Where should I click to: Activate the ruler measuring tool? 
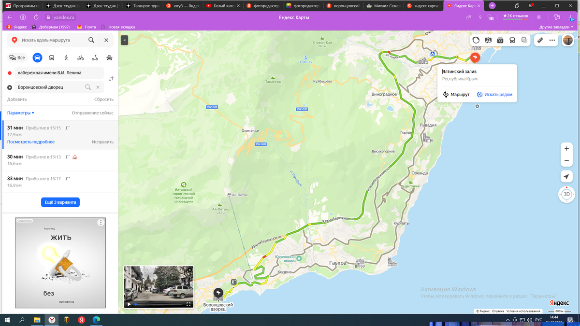coord(540,41)
